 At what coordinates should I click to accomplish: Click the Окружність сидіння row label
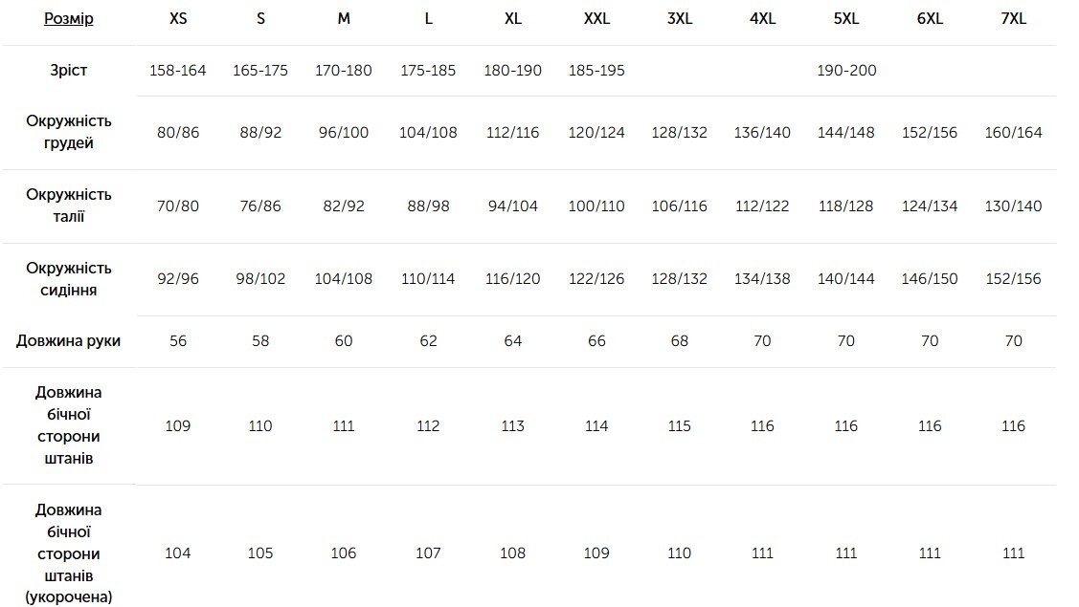69,279
